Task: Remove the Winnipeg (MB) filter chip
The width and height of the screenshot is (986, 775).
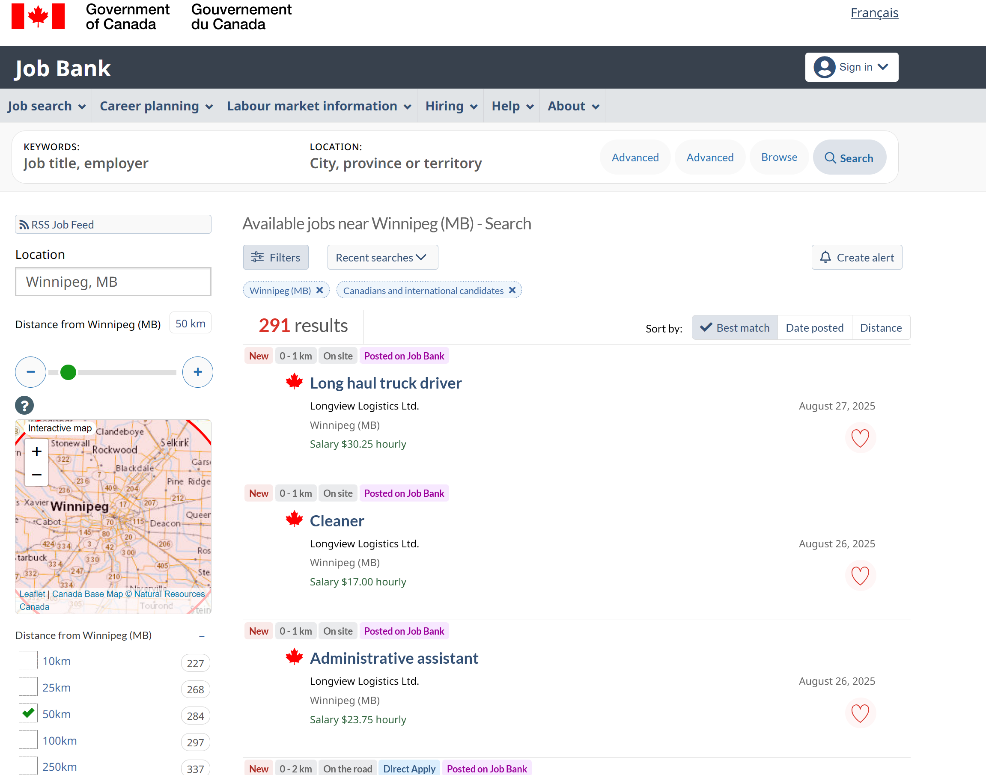Action: point(319,290)
